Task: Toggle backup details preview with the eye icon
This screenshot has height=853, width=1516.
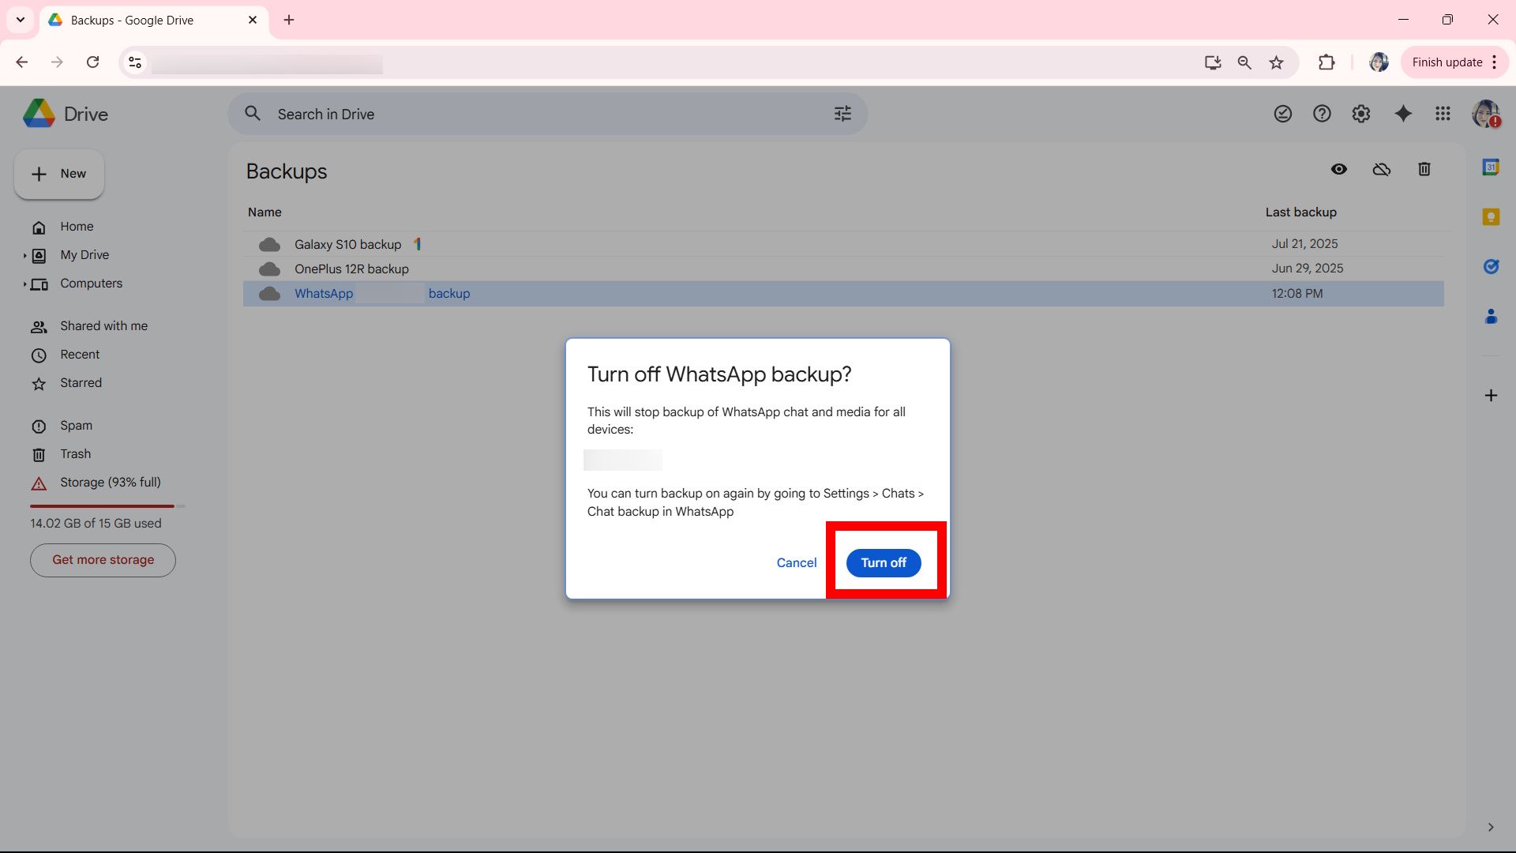Action: (1339, 169)
